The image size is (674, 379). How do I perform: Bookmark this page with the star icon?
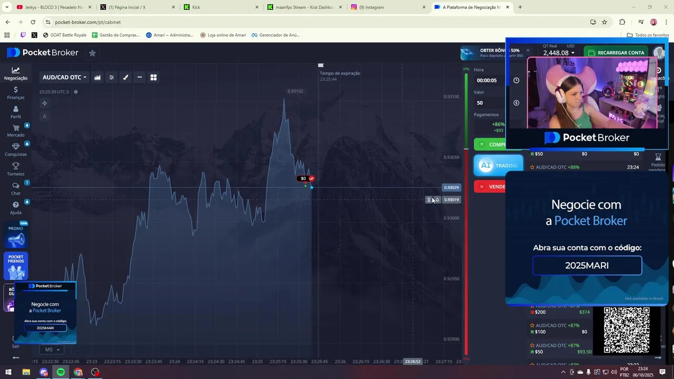point(604,22)
